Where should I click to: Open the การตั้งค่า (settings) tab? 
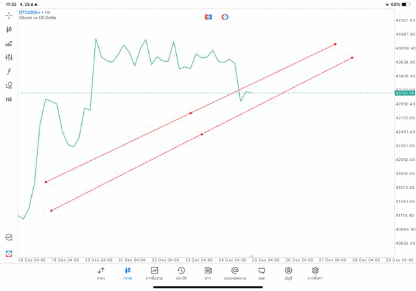pyautogui.click(x=315, y=273)
